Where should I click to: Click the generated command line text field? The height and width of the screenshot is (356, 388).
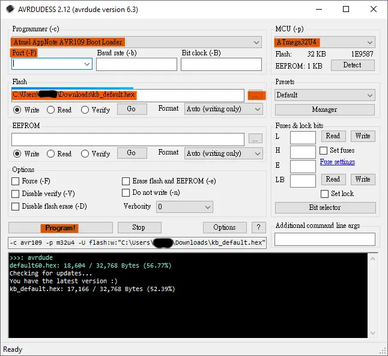pos(138,243)
